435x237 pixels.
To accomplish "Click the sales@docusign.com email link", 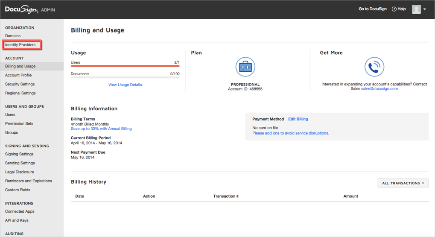I will pyautogui.click(x=379, y=89).
